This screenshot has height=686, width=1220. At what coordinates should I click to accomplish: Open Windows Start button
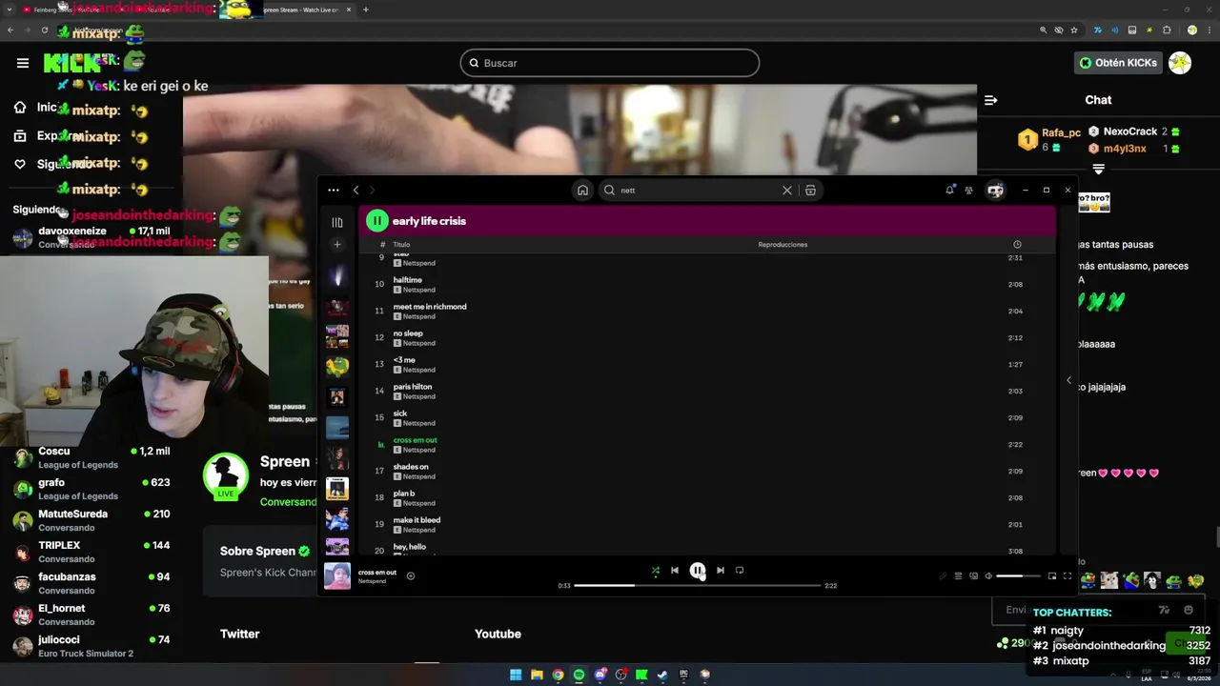point(516,675)
